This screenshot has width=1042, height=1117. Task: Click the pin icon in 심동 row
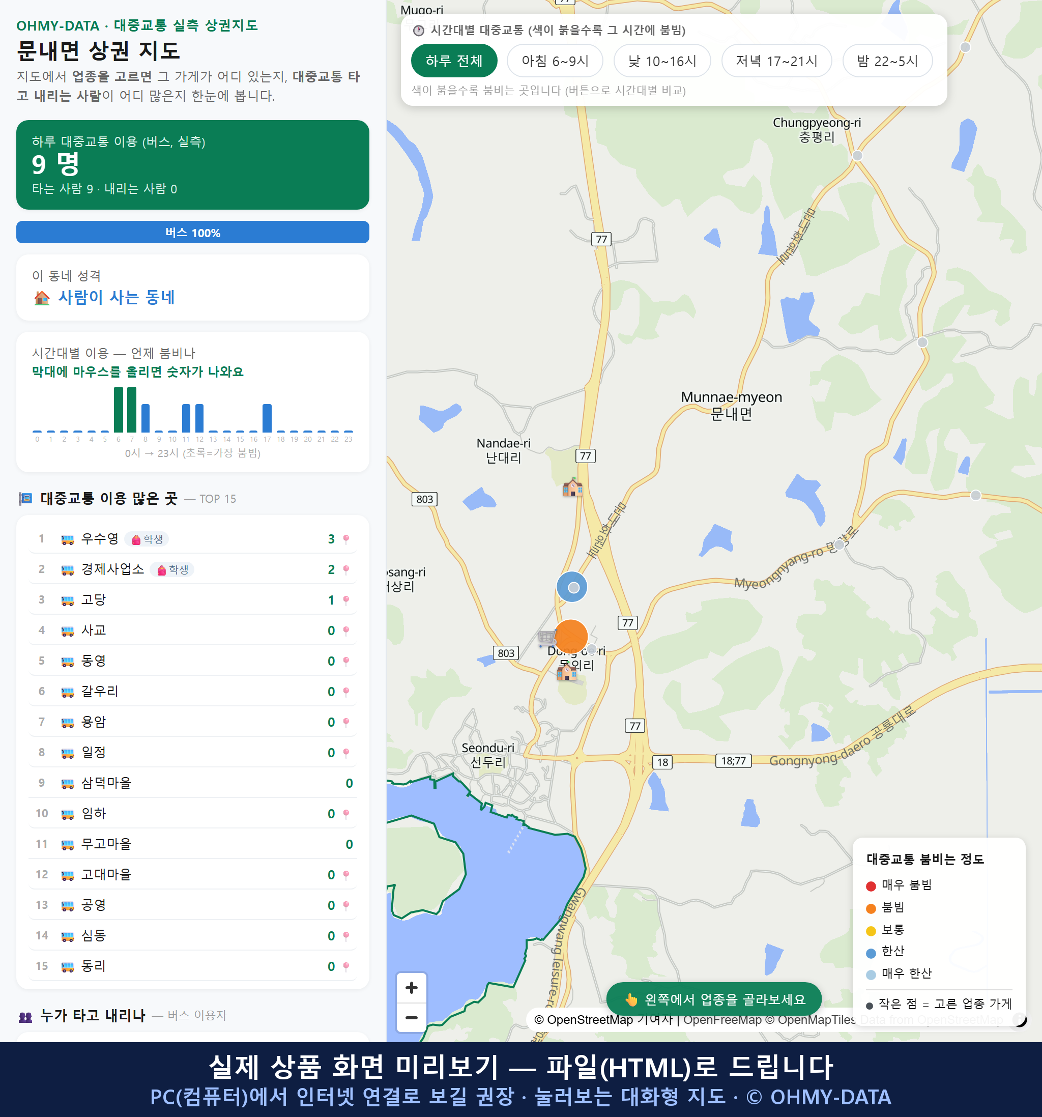(346, 935)
